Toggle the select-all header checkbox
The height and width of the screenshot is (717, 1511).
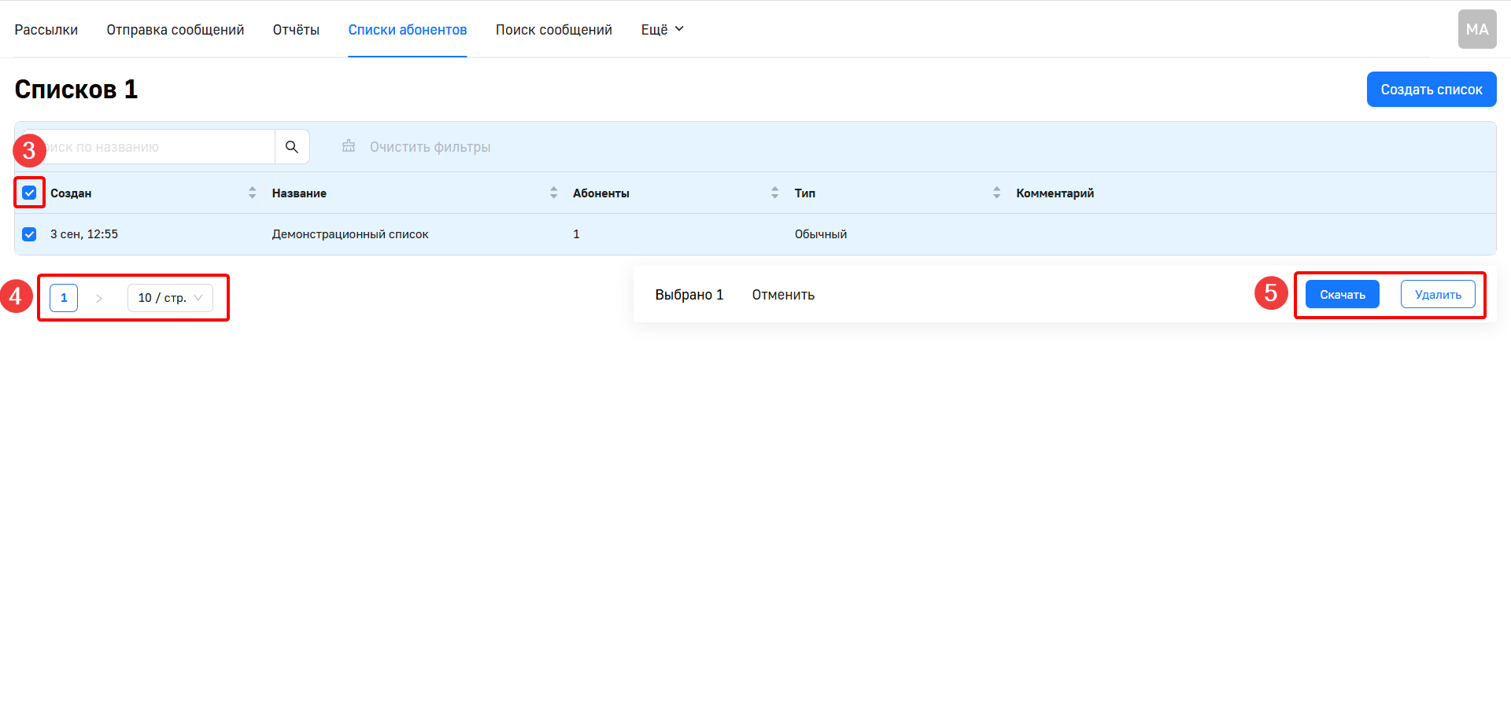click(30, 193)
